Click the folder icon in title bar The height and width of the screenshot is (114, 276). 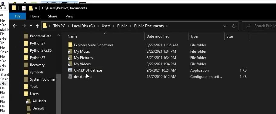14,8
